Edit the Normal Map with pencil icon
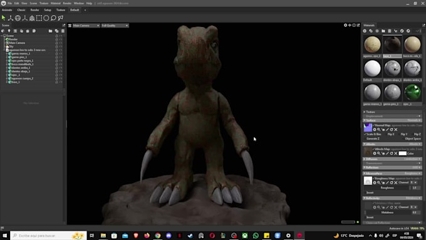The image size is (426, 240). tap(387, 130)
